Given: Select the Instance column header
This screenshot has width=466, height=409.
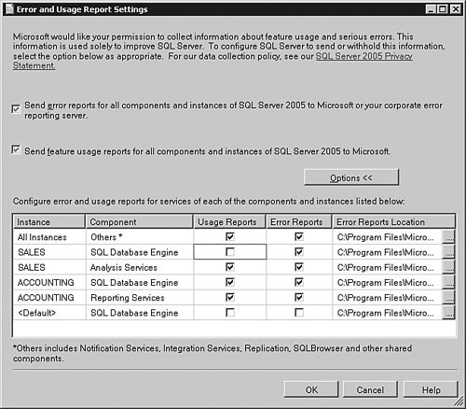Looking at the screenshot, I should point(48,221).
